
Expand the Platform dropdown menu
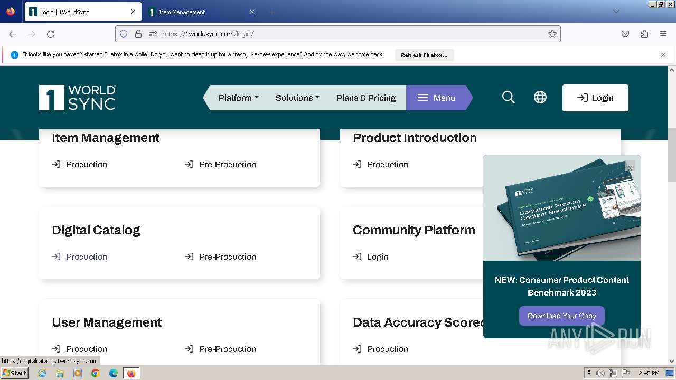pos(239,98)
